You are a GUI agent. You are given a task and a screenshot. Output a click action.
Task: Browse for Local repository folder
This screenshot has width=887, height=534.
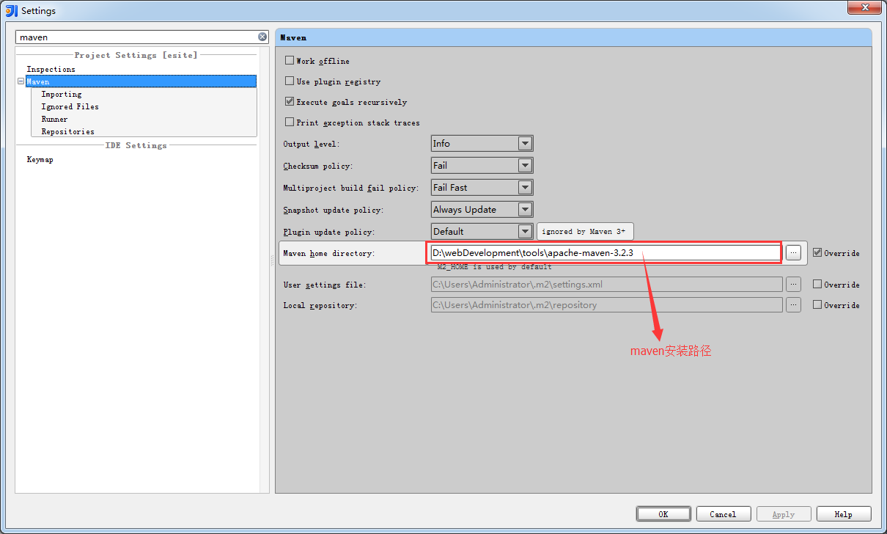(x=793, y=304)
